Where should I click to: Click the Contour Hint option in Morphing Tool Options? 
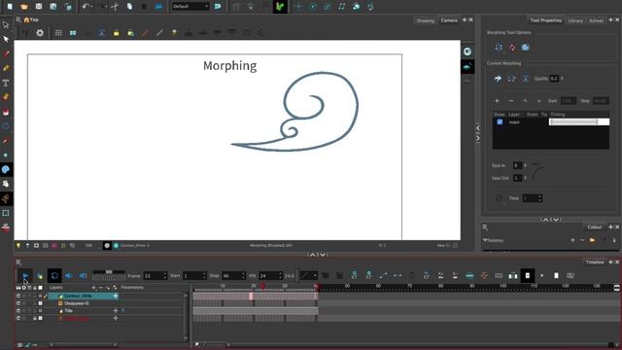tap(499, 48)
